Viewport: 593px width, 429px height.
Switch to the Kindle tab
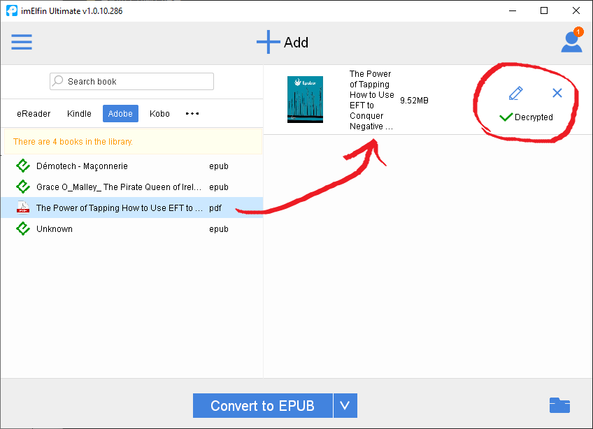[x=79, y=113]
